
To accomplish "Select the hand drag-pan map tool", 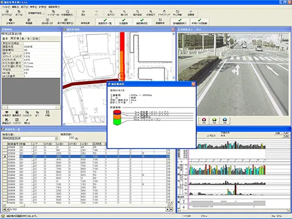I will (164, 13).
